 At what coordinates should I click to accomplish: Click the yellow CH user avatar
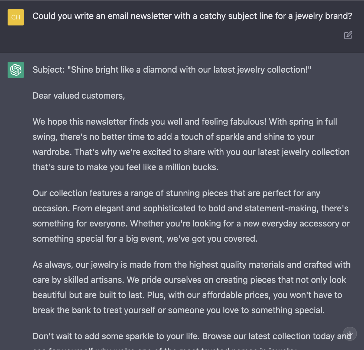[x=16, y=17]
